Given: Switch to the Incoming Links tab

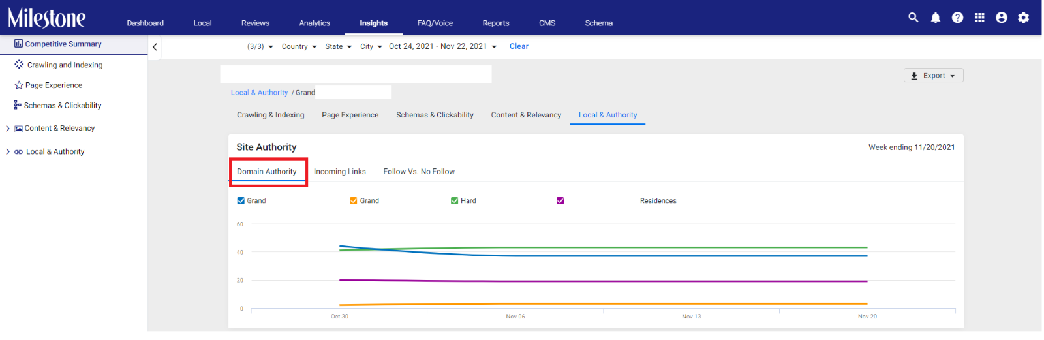Looking at the screenshot, I should coord(340,172).
